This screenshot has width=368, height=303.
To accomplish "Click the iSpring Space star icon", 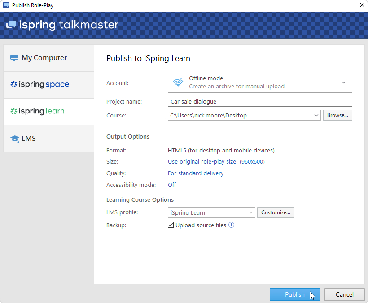I will [14, 84].
